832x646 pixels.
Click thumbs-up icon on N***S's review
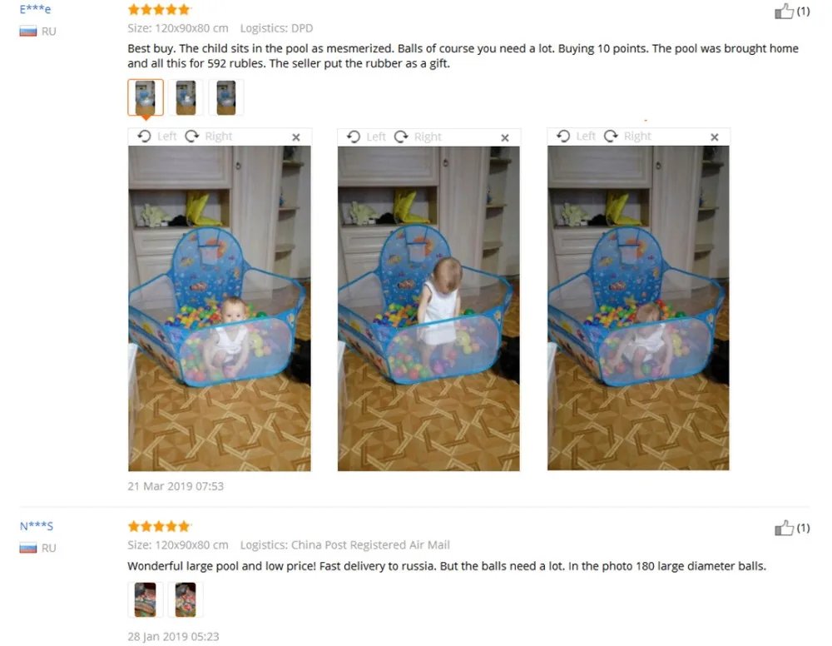tap(784, 528)
